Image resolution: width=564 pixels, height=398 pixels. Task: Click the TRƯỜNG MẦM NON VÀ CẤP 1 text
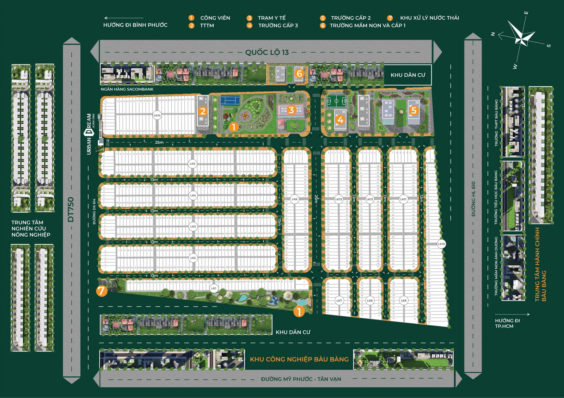pyautogui.click(x=368, y=26)
